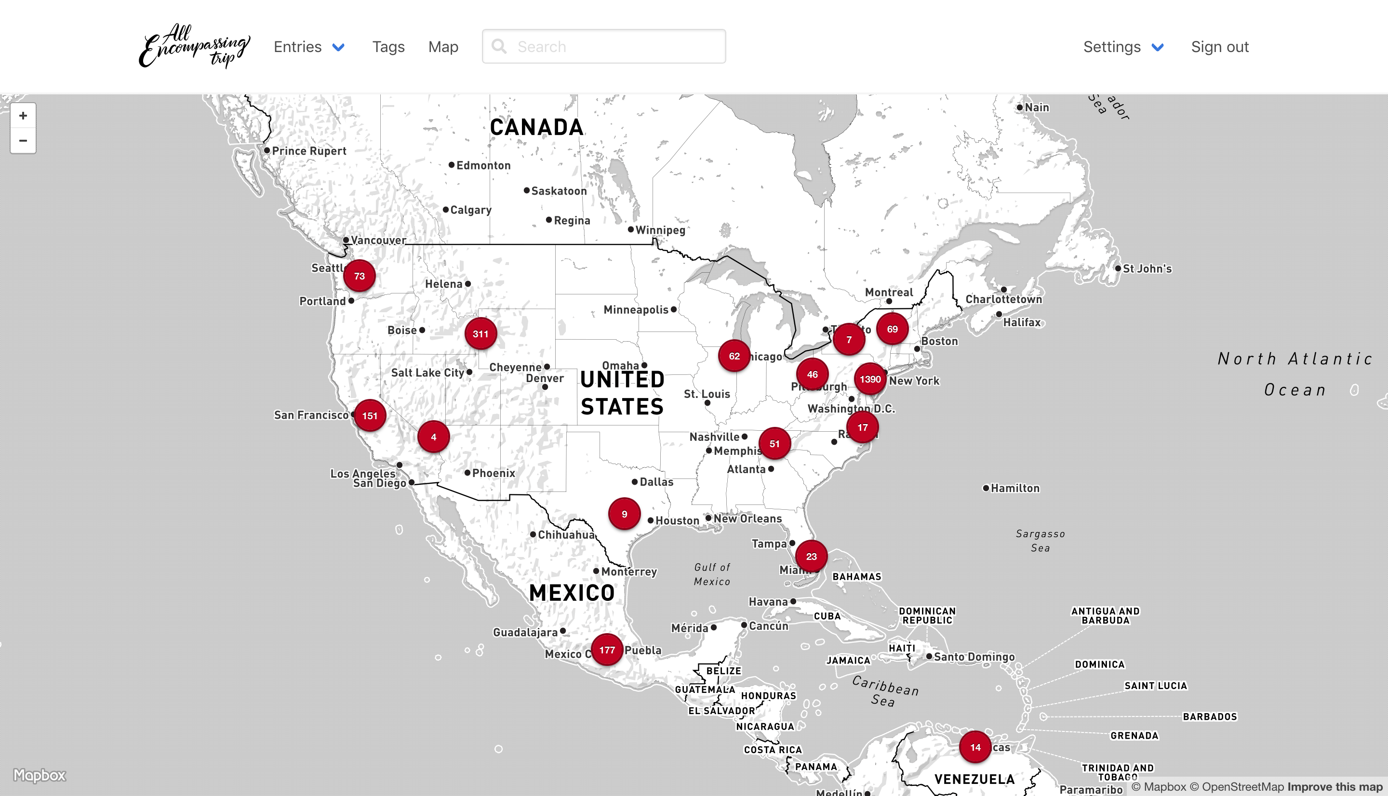
Task: Go to the Map page
Action: click(x=443, y=47)
